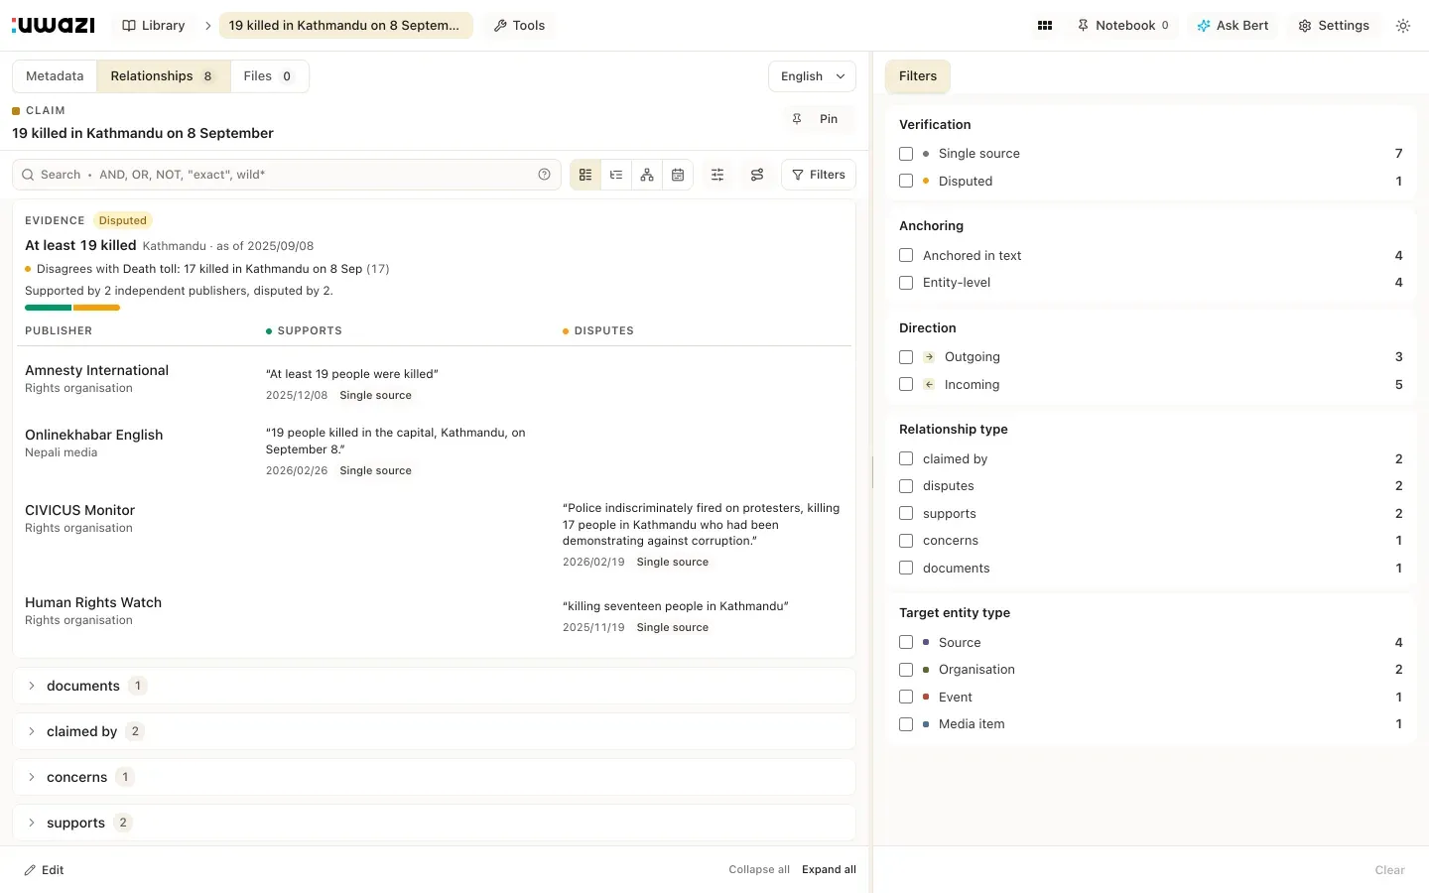Open the display options sliders icon

717,175
